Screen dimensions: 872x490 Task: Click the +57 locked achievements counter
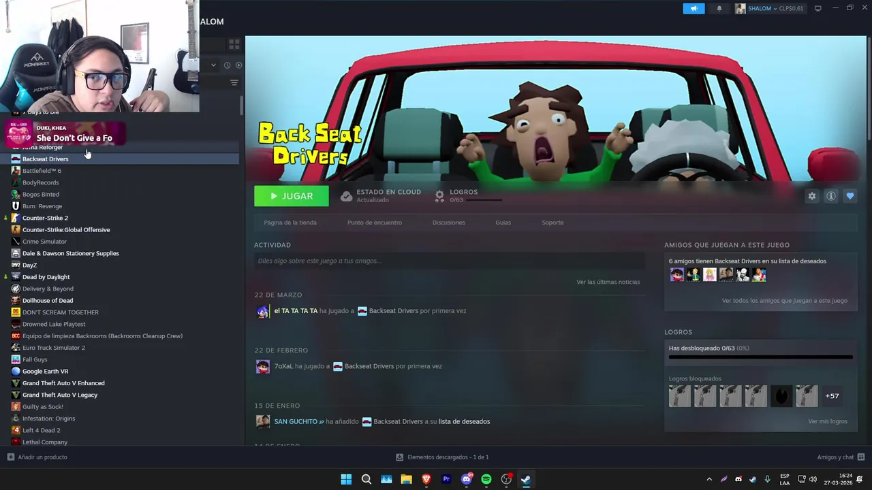pos(832,396)
